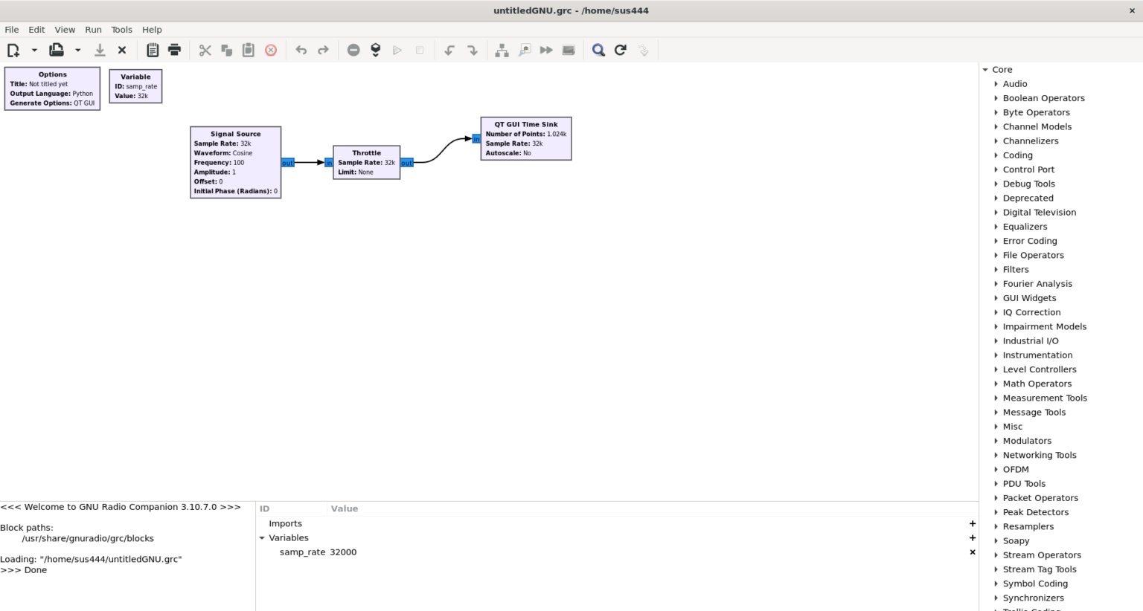The image size is (1143, 611).
Task: Select the QT GUI Time Sink block
Action: click(x=526, y=139)
